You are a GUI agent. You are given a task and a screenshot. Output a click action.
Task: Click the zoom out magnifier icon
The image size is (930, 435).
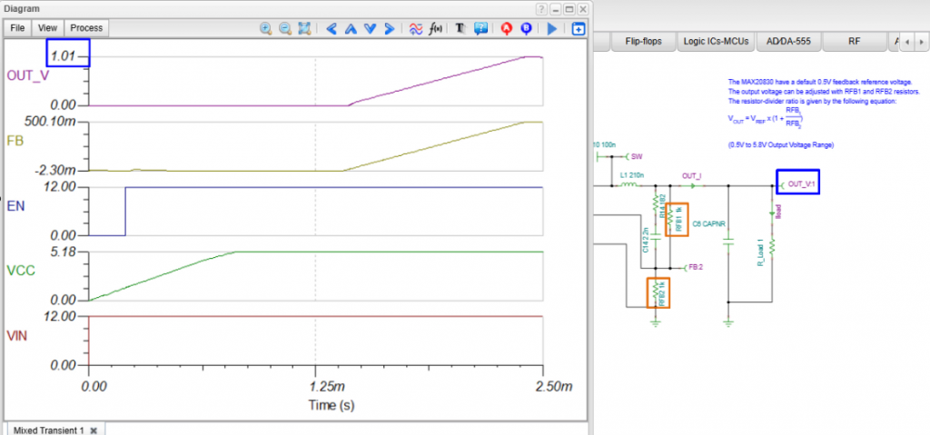[285, 28]
